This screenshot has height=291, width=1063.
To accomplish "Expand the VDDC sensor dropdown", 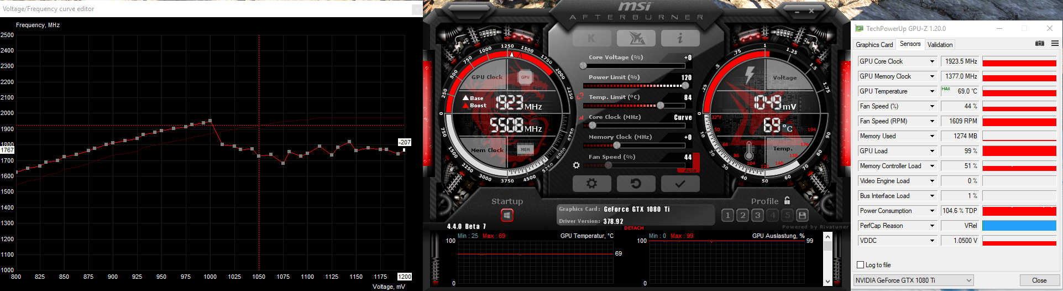I will [932, 241].
